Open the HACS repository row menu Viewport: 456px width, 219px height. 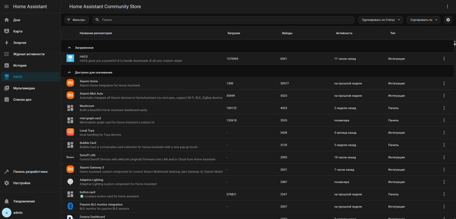click(x=444, y=59)
